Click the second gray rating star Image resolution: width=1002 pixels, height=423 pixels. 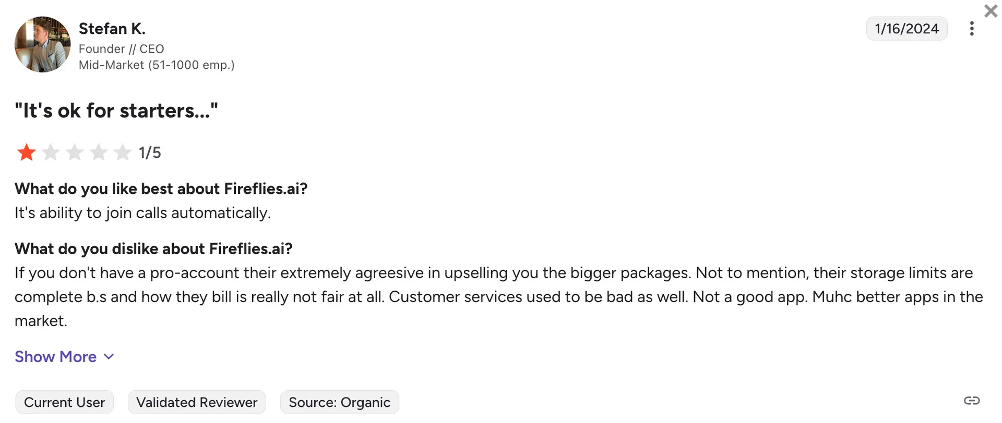(x=51, y=153)
